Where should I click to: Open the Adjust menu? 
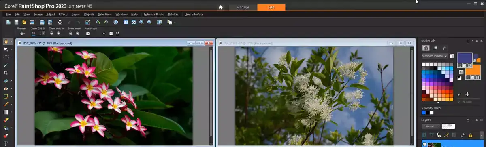51,14
